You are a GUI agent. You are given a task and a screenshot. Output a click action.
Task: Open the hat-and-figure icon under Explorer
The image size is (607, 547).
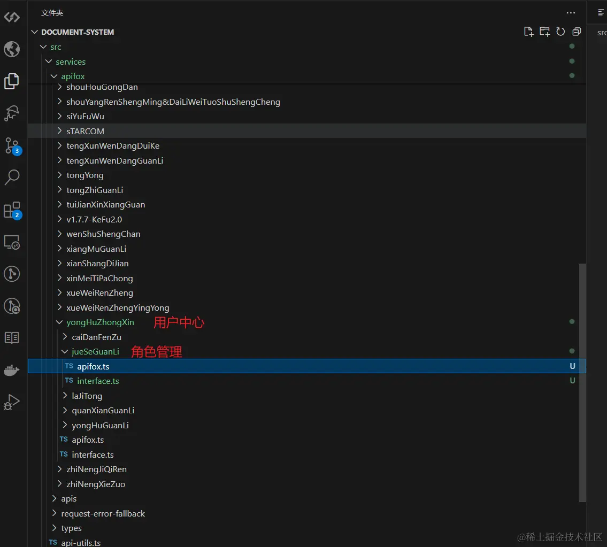tap(12, 113)
